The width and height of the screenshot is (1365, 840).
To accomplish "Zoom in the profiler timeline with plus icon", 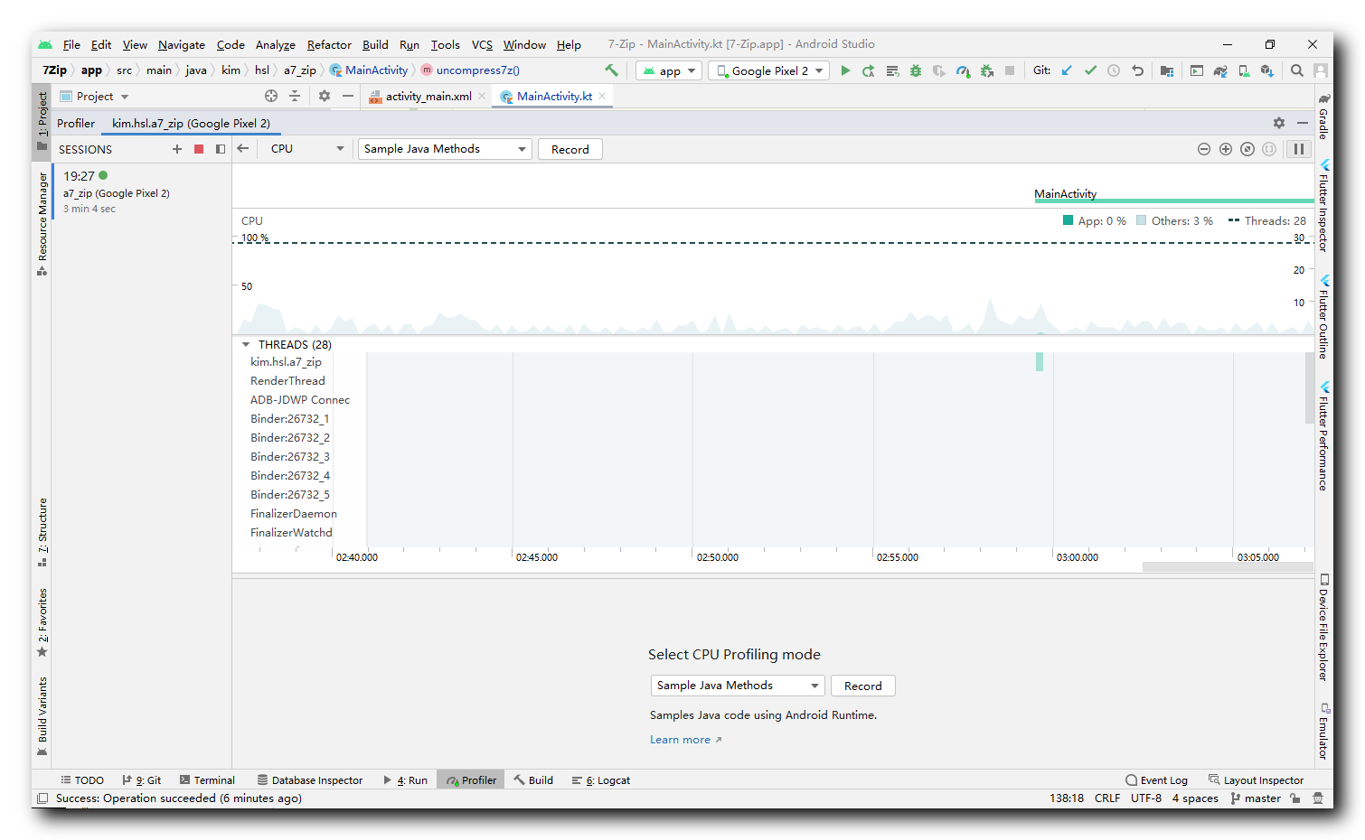I will 1226,149.
